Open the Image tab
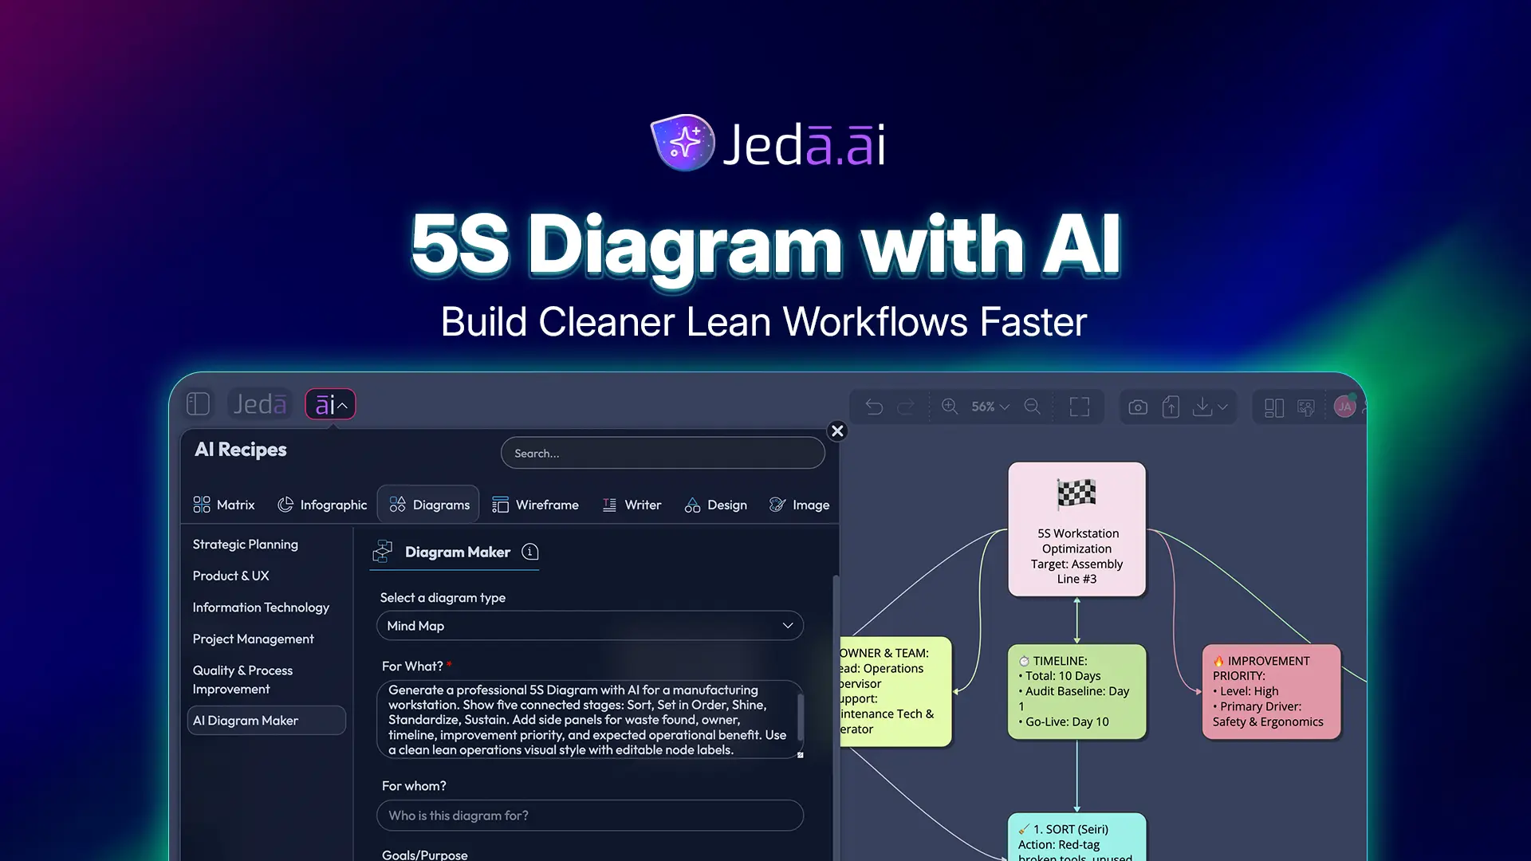The height and width of the screenshot is (861, 1531). click(x=800, y=505)
